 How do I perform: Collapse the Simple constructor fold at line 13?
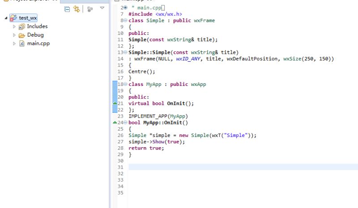(125, 52)
